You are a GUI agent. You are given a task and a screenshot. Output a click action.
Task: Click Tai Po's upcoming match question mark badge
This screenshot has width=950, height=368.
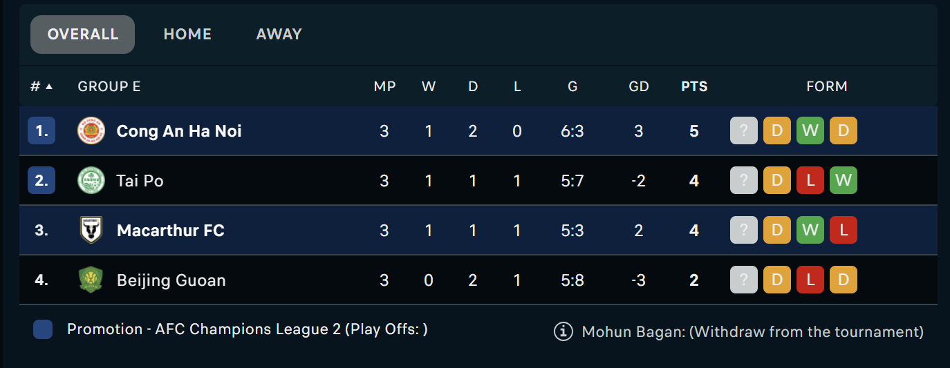743,181
